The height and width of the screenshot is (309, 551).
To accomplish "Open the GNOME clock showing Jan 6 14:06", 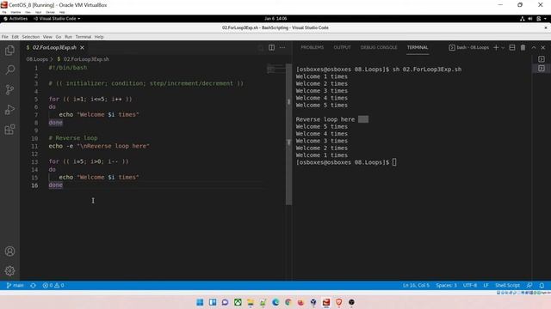I will point(275,19).
